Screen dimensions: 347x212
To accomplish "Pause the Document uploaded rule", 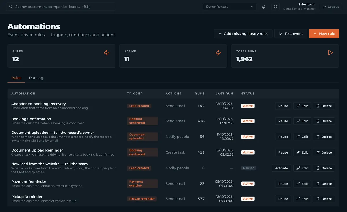I will pyautogui.click(x=283, y=137).
